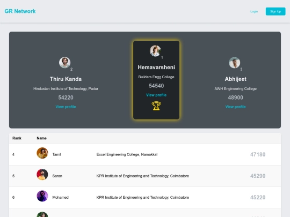290x217 pixels.
Task: Click Mohamed's avatar in rank 6 row
Action: pos(42,196)
